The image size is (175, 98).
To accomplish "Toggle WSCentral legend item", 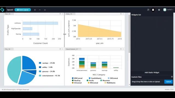I will 93,83.
